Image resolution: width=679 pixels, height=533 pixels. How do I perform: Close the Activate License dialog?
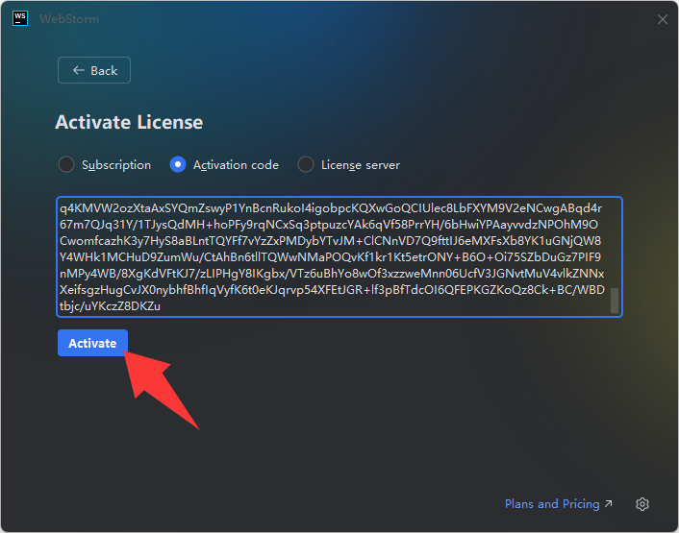click(x=662, y=19)
